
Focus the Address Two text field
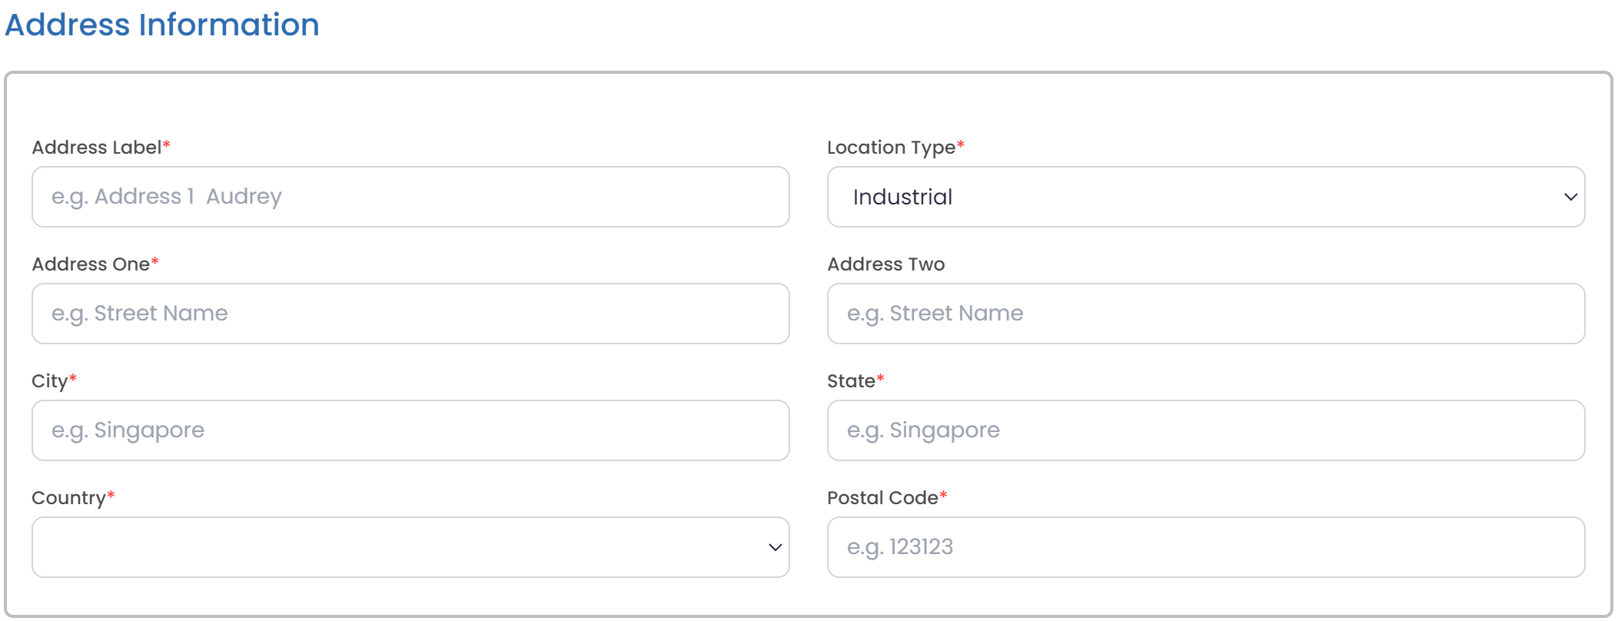[1205, 314]
